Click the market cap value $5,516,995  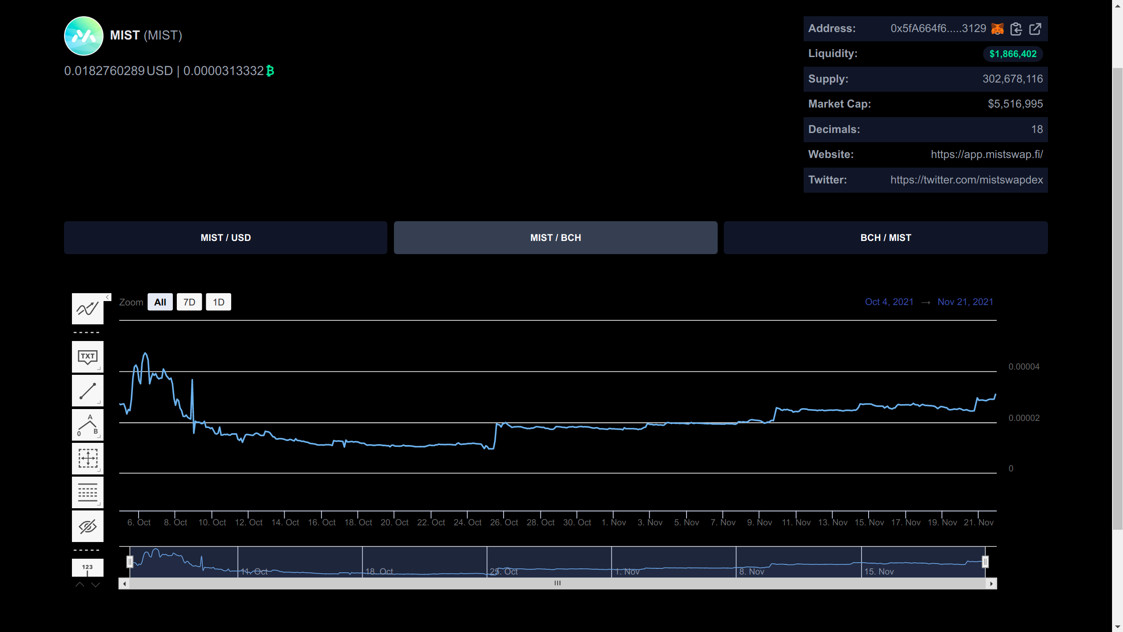1015,104
